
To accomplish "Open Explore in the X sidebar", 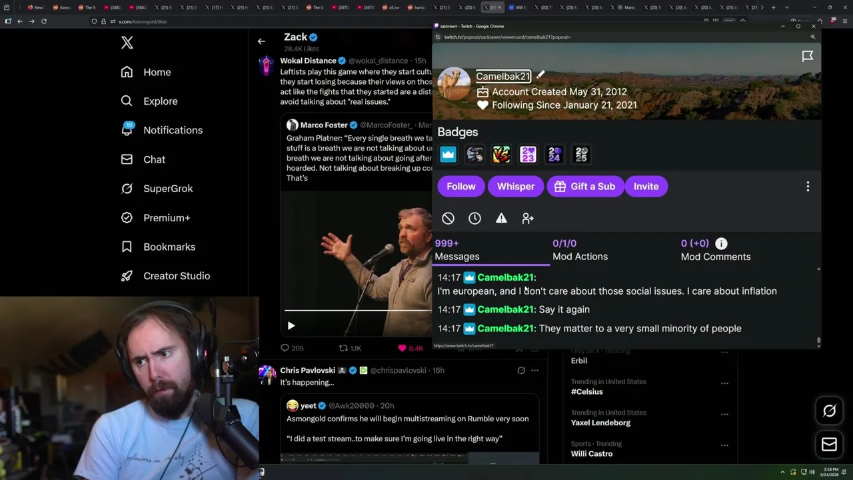I will [x=149, y=101].
